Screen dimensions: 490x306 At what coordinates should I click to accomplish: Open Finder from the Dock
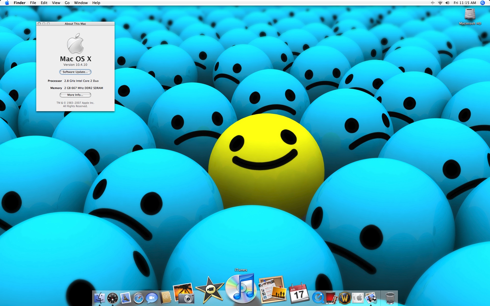click(x=100, y=298)
